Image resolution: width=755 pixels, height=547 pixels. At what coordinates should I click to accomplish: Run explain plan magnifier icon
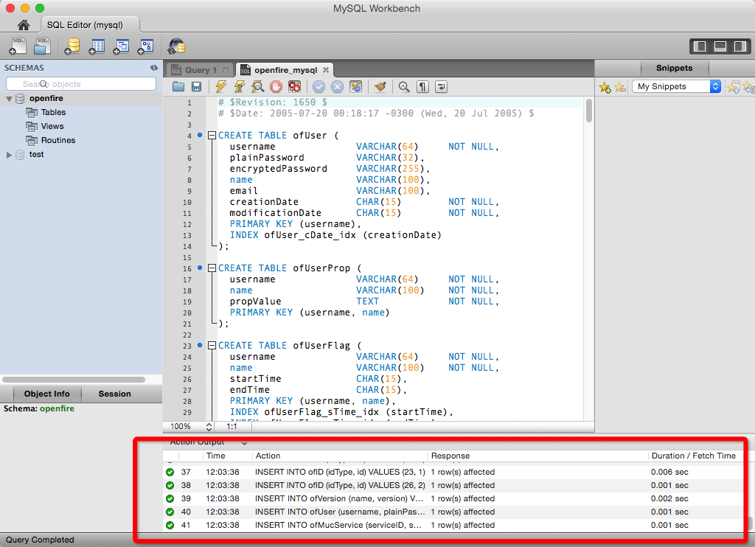click(x=257, y=87)
